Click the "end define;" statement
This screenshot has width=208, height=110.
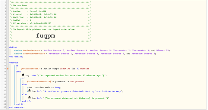pyautogui.click(x=16, y=57)
